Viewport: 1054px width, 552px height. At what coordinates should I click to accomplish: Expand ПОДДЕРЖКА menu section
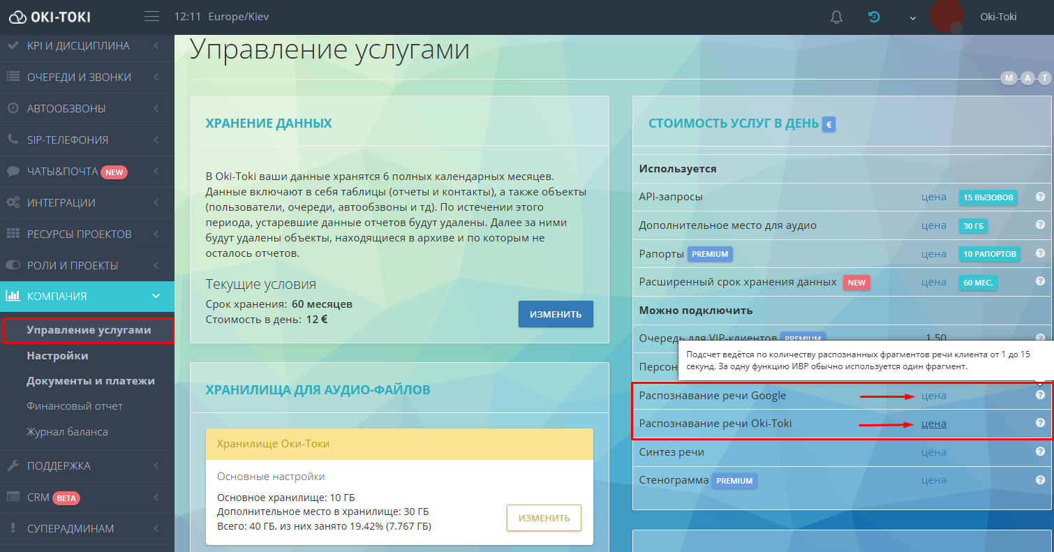pyautogui.click(x=87, y=465)
